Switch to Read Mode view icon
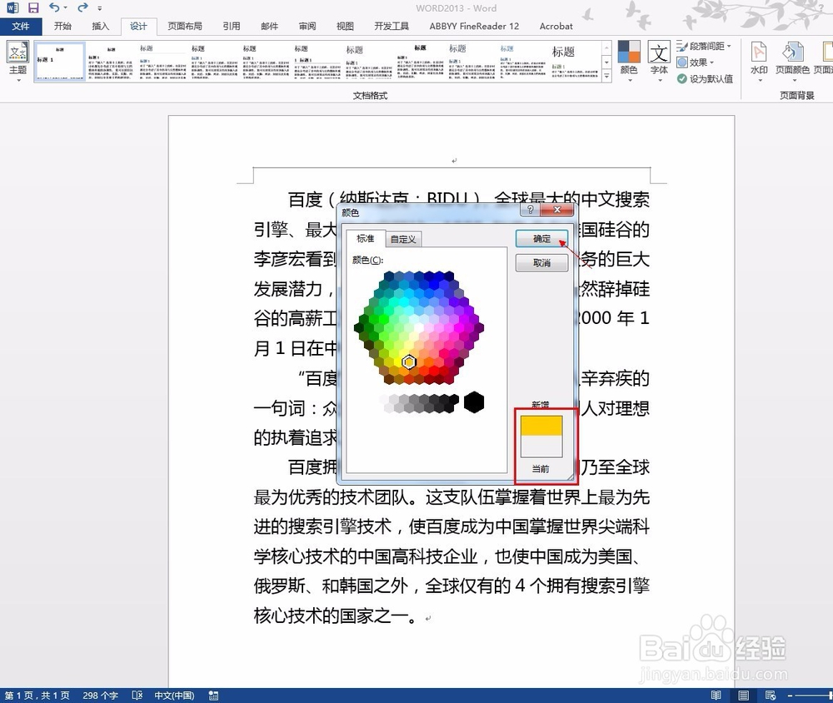This screenshot has height=703, width=833. point(716,696)
